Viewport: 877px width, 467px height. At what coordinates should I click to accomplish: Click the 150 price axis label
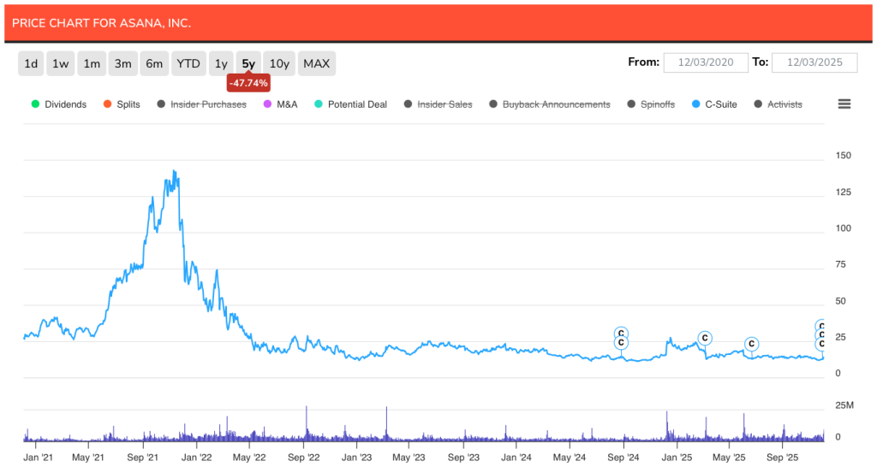(843, 156)
